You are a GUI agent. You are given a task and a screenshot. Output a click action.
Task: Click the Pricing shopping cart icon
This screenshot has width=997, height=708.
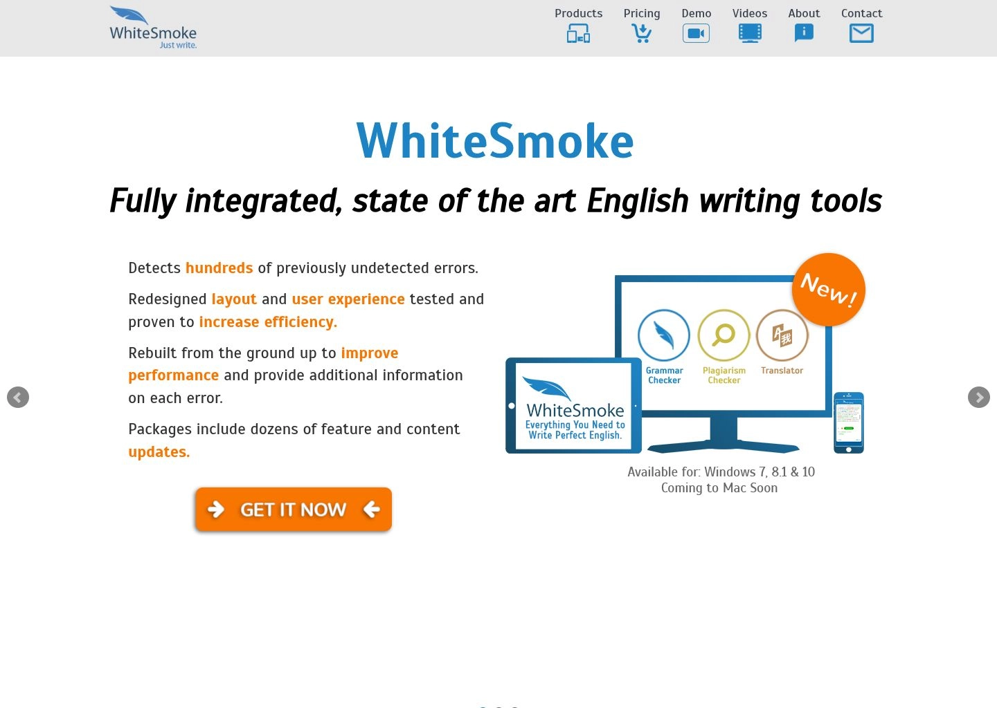point(642,33)
